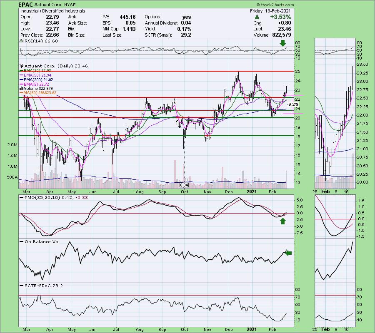Click the Prev Close value 22.66
The height and width of the screenshot is (333, 375).
[52, 35]
